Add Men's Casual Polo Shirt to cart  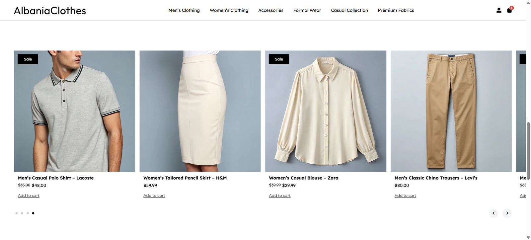[29, 196]
